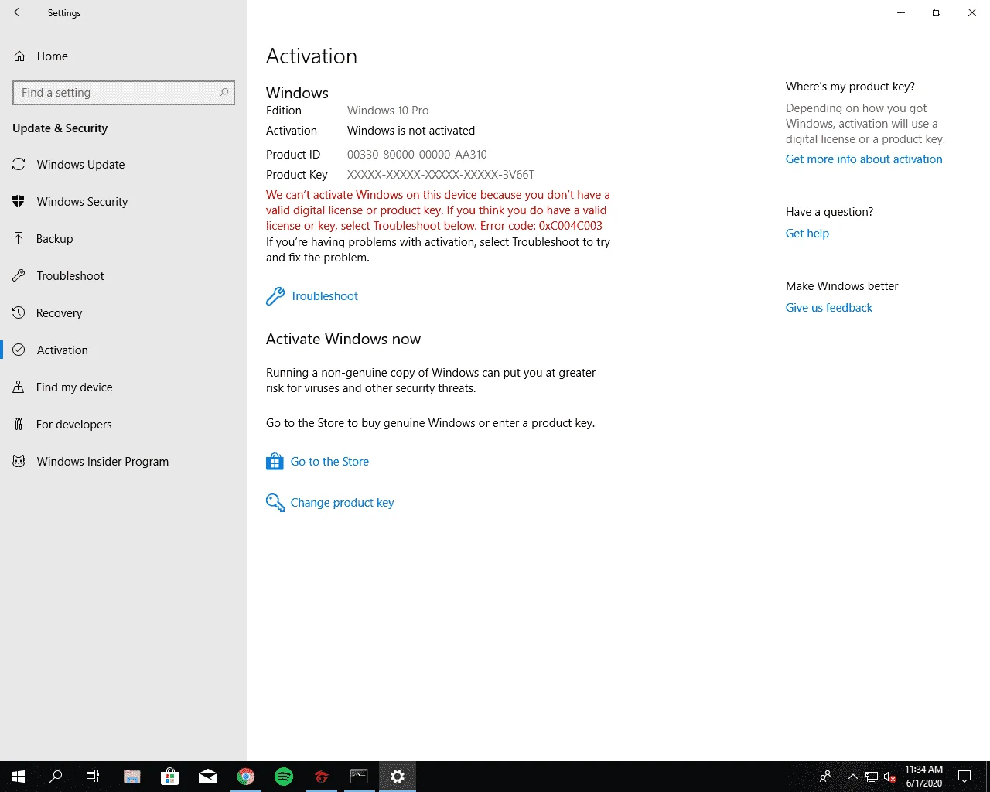Select Windows Security from the sidebar

click(124, 202)
